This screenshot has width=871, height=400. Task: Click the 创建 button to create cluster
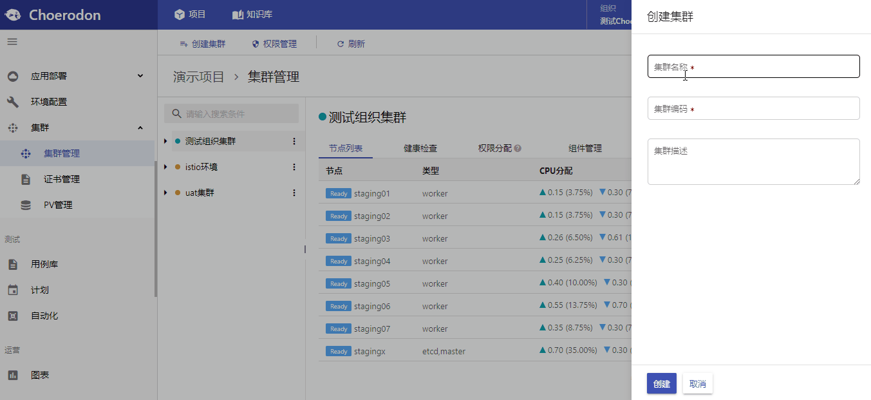pos(661,383)
